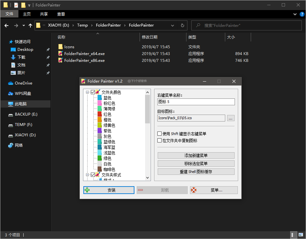Select FolderPainter_x64.exe file

pos(81,53)
